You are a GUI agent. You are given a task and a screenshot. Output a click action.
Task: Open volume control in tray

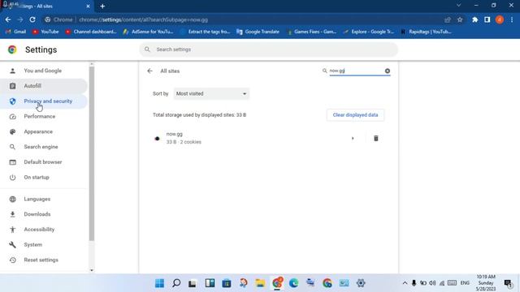(432, 283)
